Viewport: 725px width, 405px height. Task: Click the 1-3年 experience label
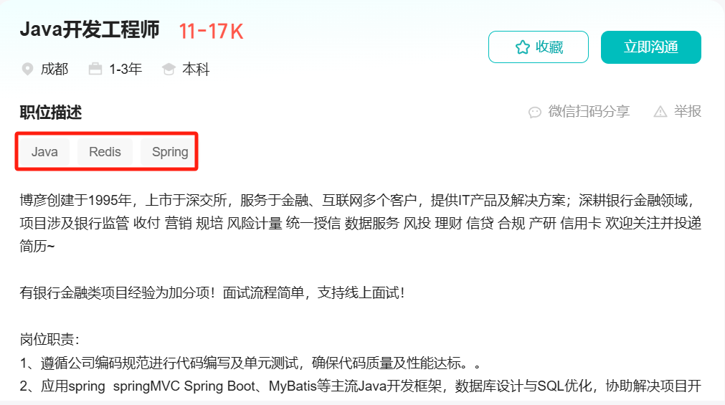click(125, 70)
